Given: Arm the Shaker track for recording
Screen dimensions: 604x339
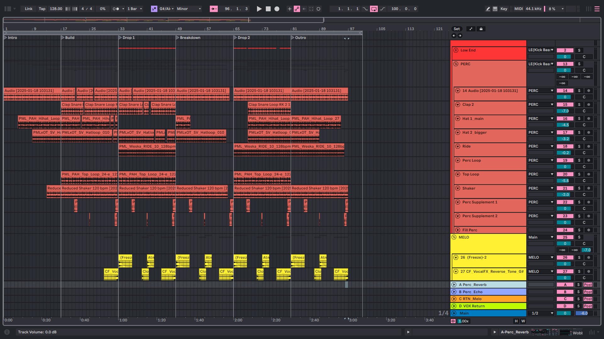Looking at the screenshot, I should 589,188.
